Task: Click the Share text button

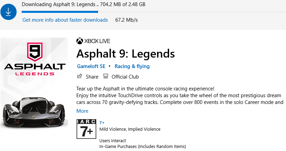Action: pyautogui.click(x=92, y=77)
